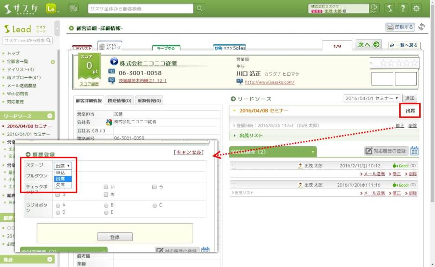This screenshot has width=435, height=267.
Task: Select radio button A
Action: point(58,205)
